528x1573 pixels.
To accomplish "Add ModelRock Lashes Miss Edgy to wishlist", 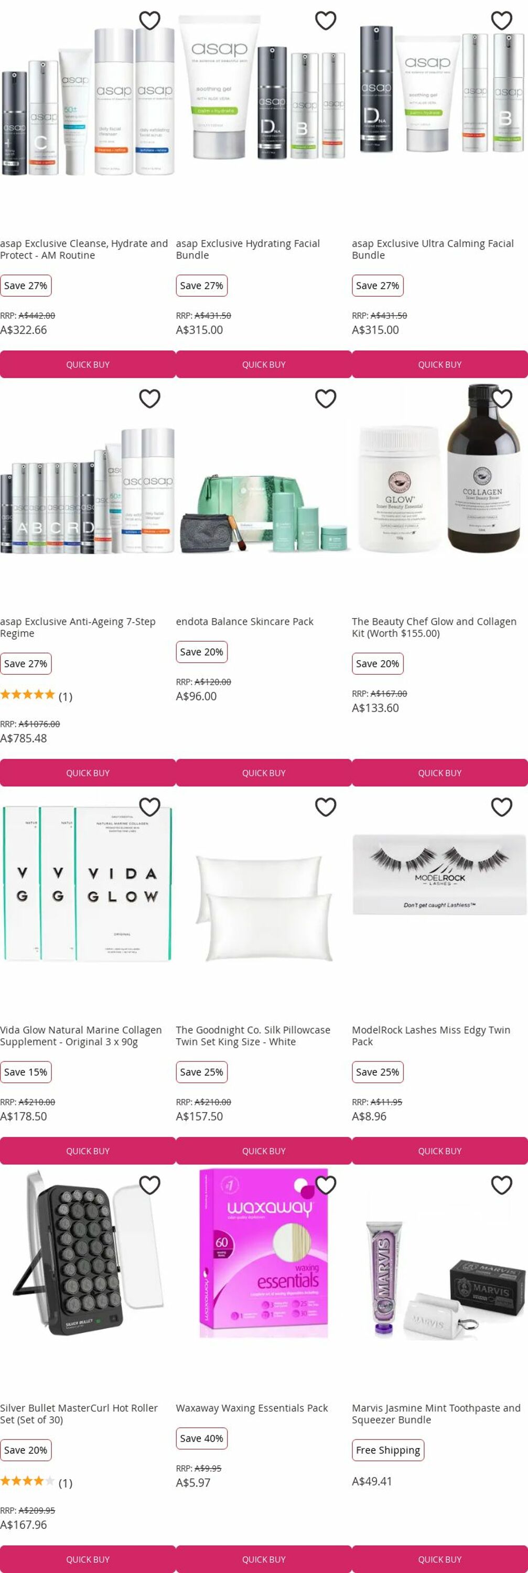I will pyautogui.click(x=501, y=807).
